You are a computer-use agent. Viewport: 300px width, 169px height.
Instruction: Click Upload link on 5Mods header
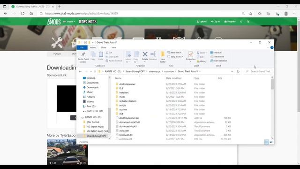[x=202, y=22]
